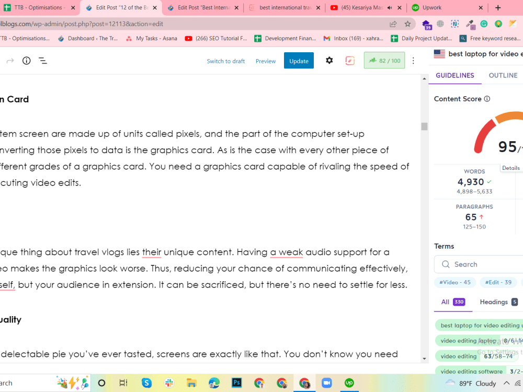The image size is (523, 392).
Task: Select the Headings 5 terms tab
Action: click(498, 302)
